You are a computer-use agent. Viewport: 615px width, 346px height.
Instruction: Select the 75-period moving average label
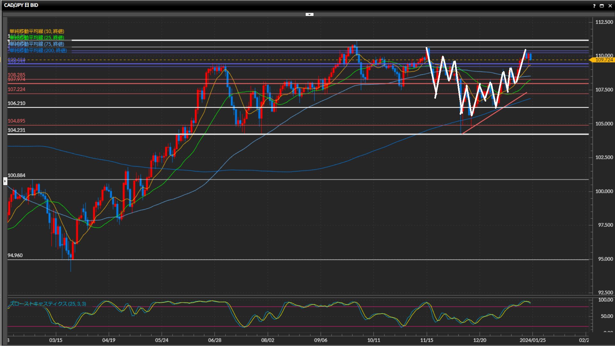(x=37, y=44)
